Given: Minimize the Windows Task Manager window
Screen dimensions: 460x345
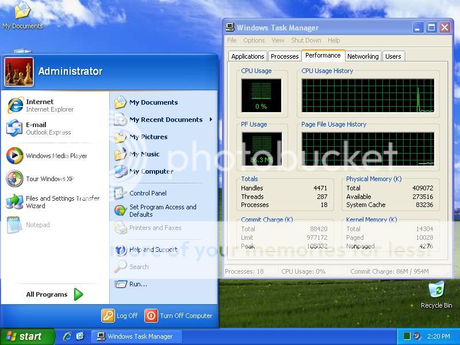Looking at the screenshot, I should point(418,28).
